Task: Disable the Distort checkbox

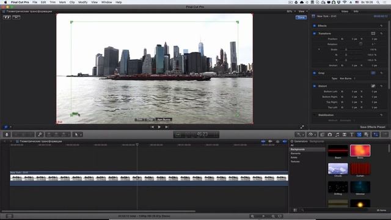Action: pyautogui.click(x=315, y=86)
